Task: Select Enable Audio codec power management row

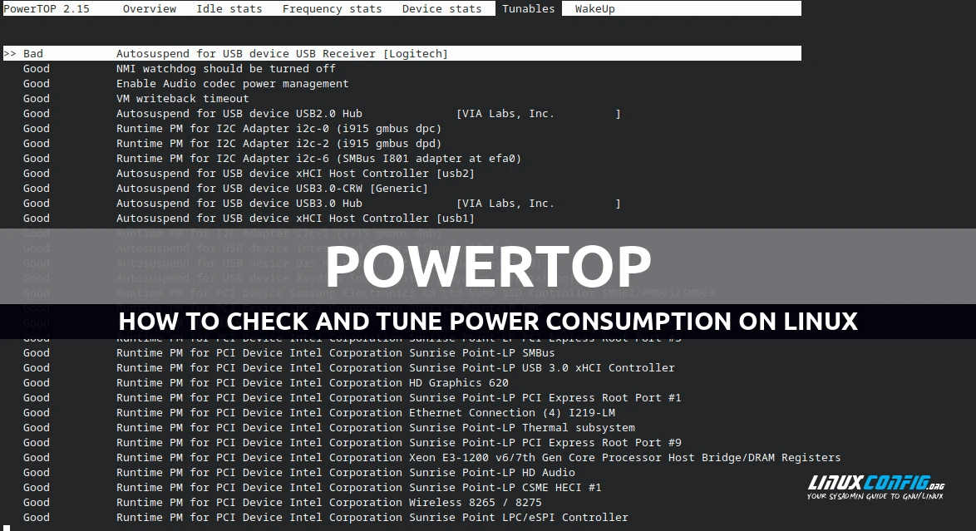Action: 185,83
